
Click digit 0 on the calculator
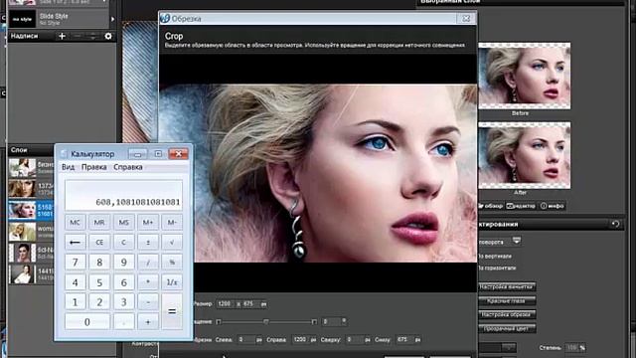pyautogui.click(x=87, y=322)
